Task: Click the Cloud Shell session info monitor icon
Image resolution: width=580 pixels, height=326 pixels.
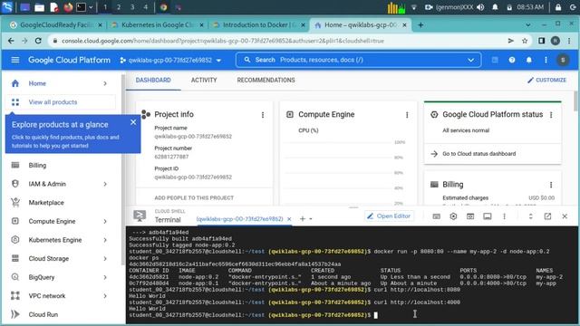Action: 488,216
